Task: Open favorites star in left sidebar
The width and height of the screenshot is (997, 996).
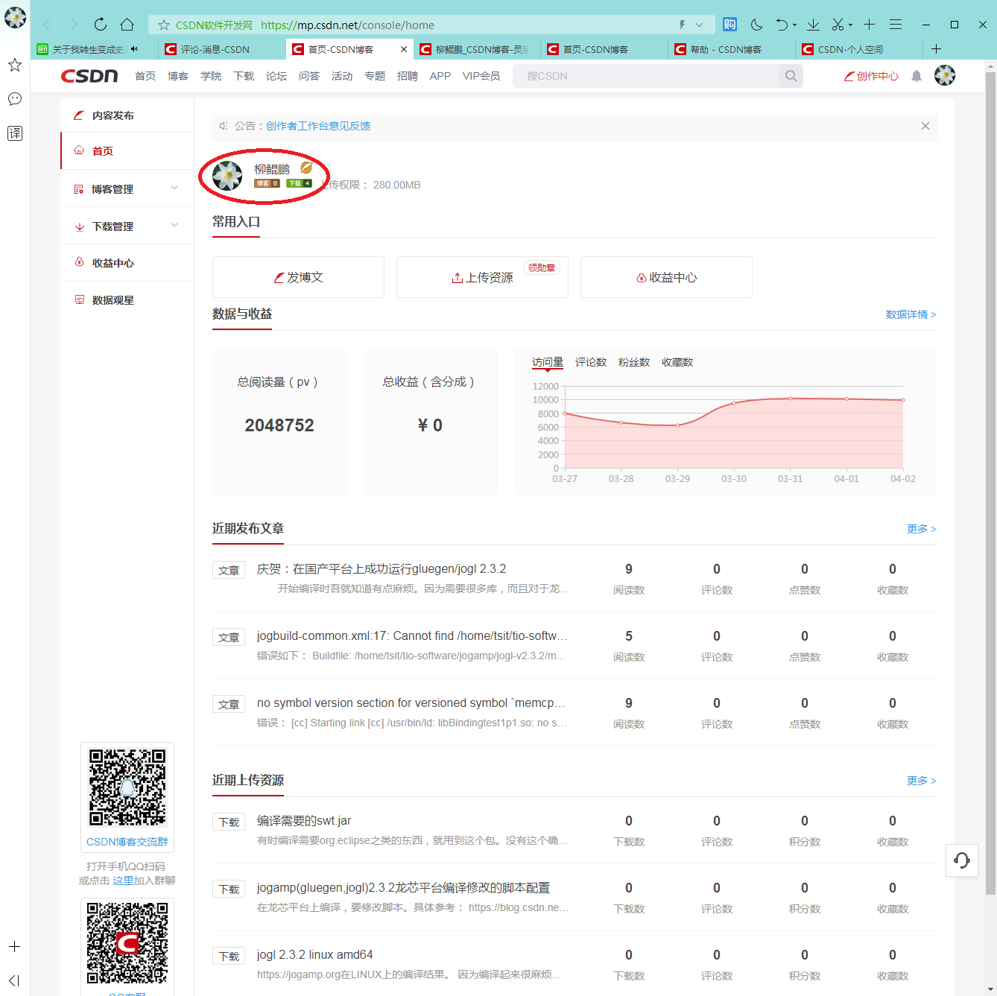Action: 15,65
